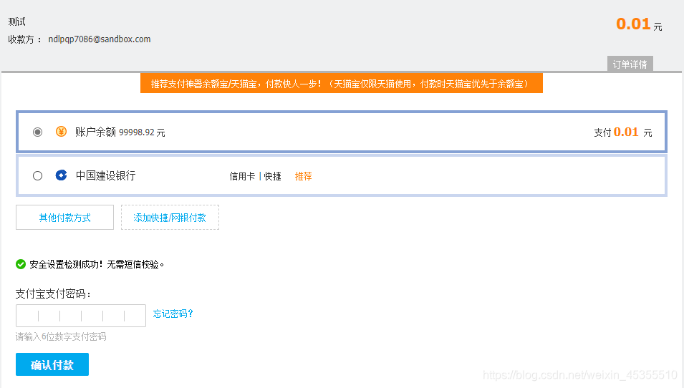
Task: Open the 订单详情 tab
Action: [630, 64]
